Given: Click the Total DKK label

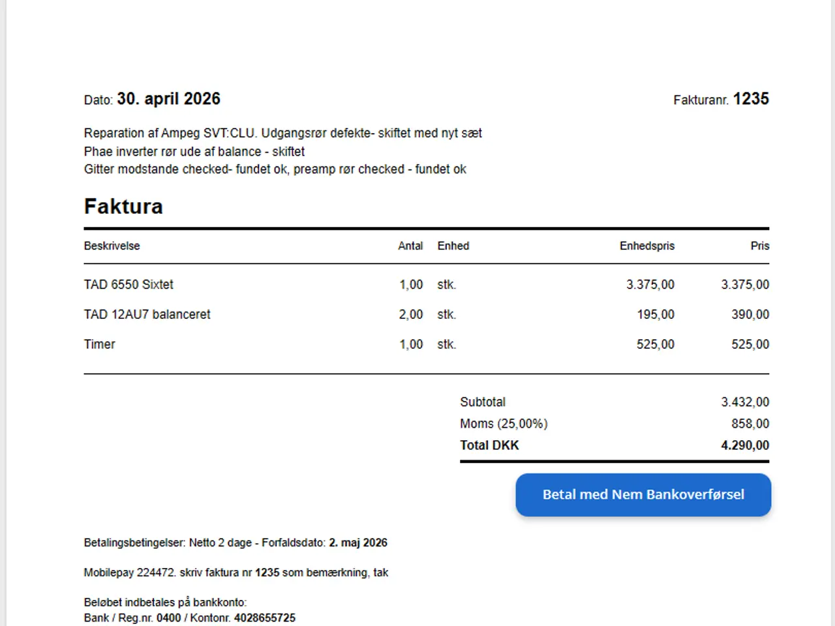Looking at the screenshot, I should pos(489,445).
